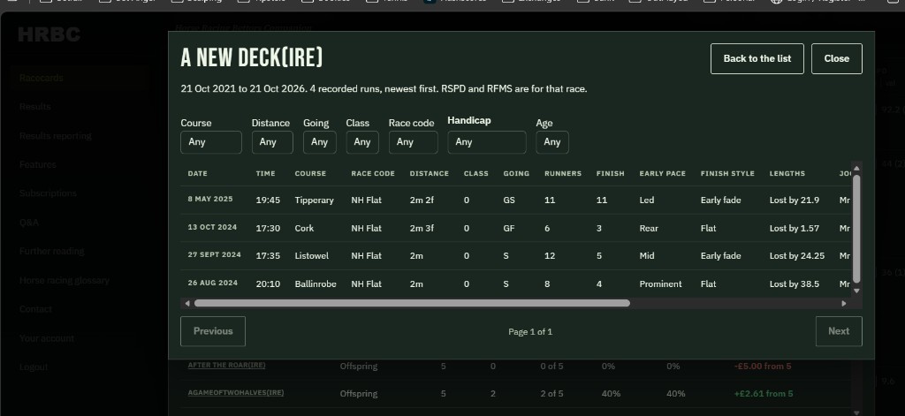Open AFTER THE ROAR(IRE) link in background list
This screenshot has width=905, height=416.
(x=227, y=366)
